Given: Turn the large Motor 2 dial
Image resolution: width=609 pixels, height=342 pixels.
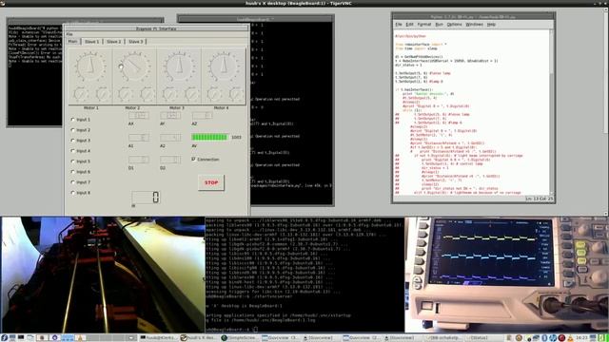Looking at the screenshot, I should pyautogui.click(x=134, y=66).
